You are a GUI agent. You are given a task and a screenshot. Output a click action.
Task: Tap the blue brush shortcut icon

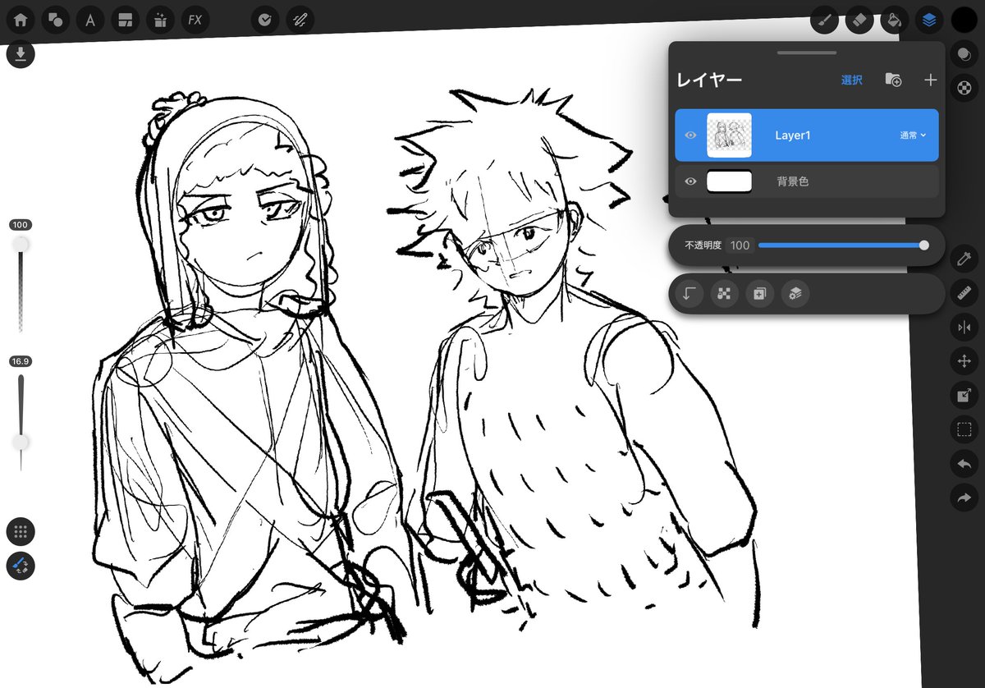click(x=21, y=566)
